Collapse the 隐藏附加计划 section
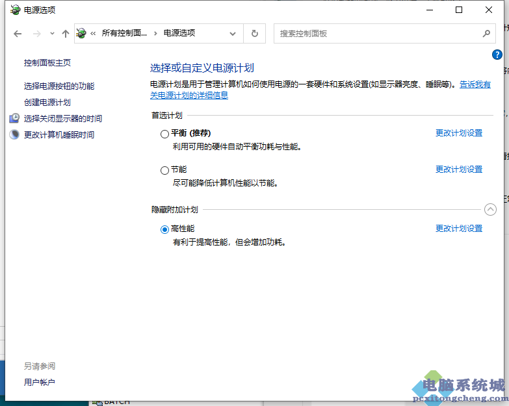 click(x=490, y=209)
